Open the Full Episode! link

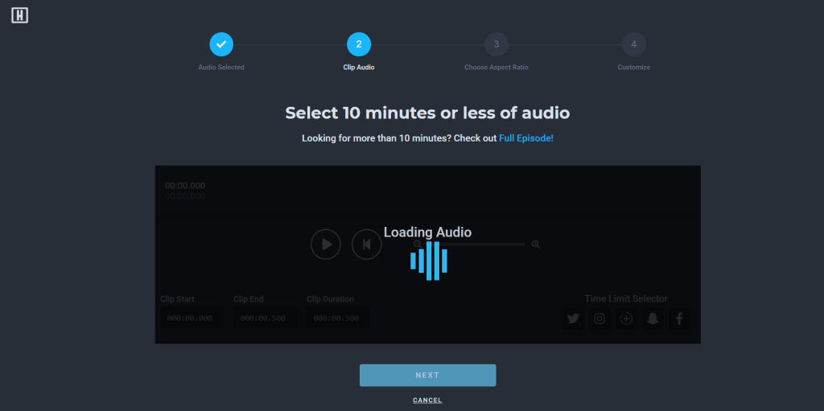click(x=525, y=138)
